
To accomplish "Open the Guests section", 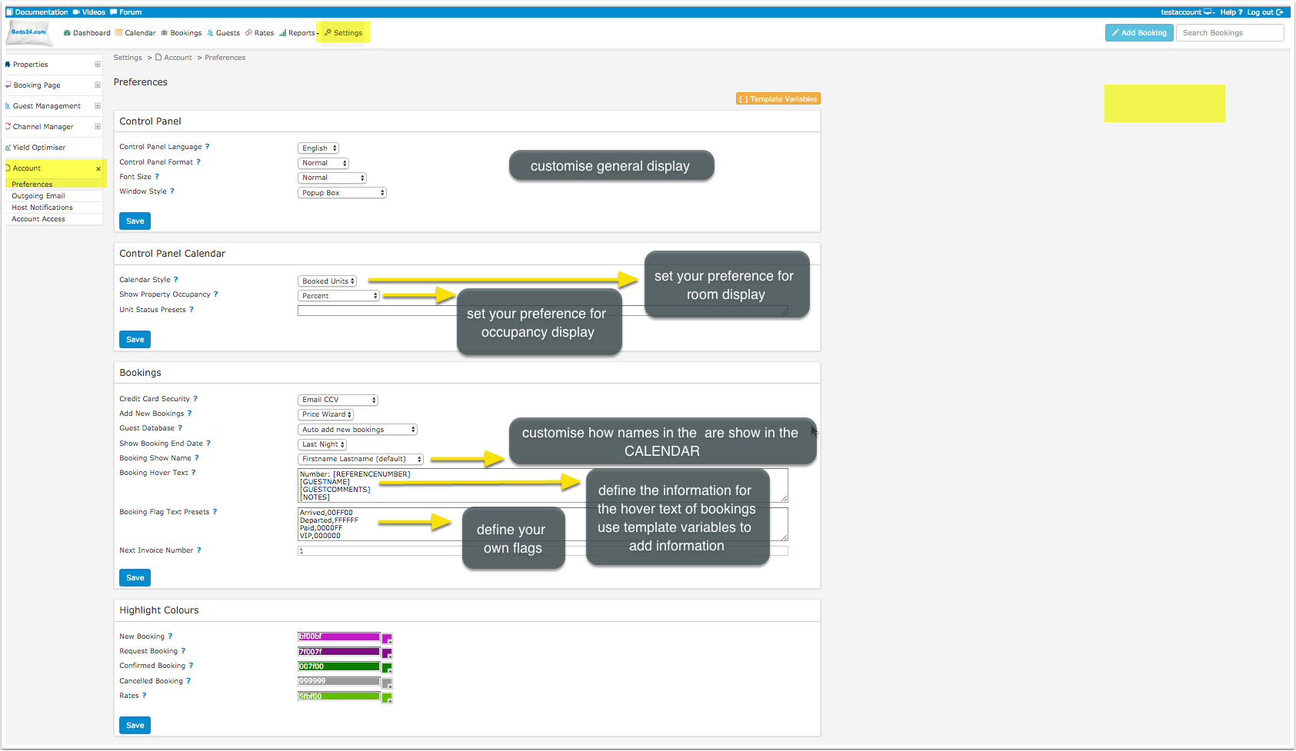I will (x=224, y=33).
